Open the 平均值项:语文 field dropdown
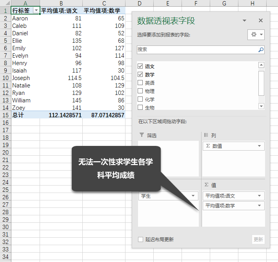The height and width of the screenshot is (262, 278). click(x=259, y=196)
